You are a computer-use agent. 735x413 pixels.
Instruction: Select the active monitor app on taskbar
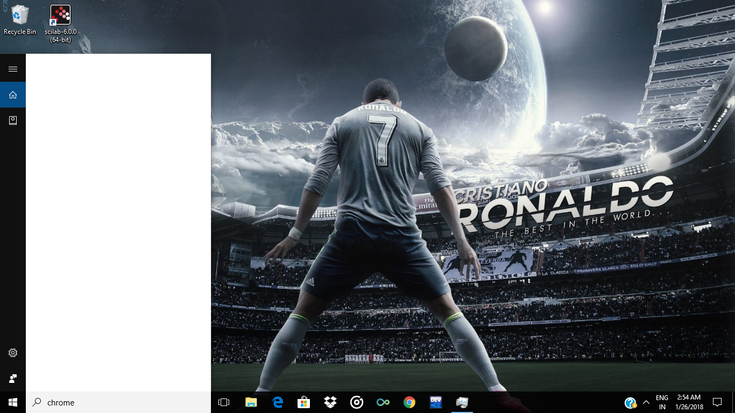click(x=462, y=402)
